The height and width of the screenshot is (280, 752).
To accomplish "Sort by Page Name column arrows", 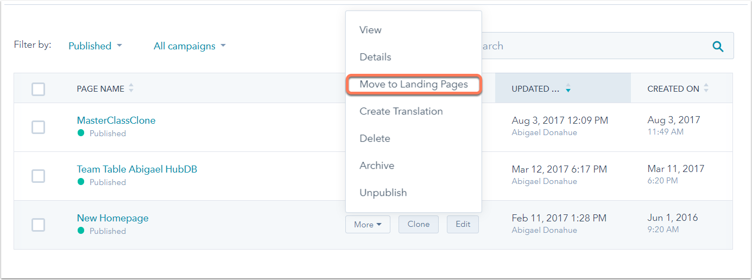I will click(131, 88).
